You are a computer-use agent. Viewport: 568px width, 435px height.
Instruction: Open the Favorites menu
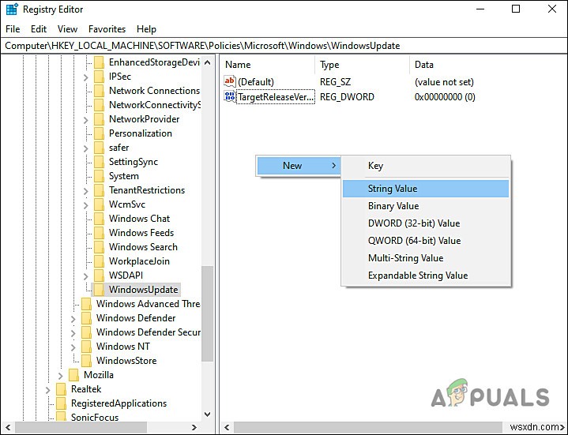[x=107, y=29]
